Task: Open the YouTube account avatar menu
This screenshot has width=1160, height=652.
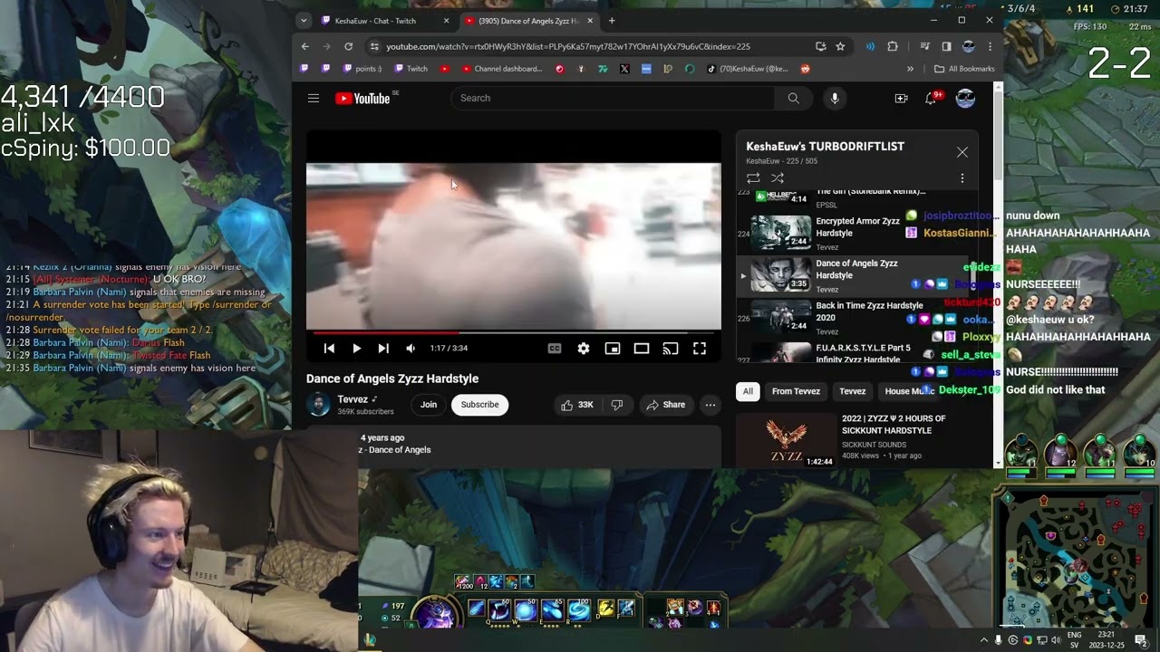Action: point(965,99)
